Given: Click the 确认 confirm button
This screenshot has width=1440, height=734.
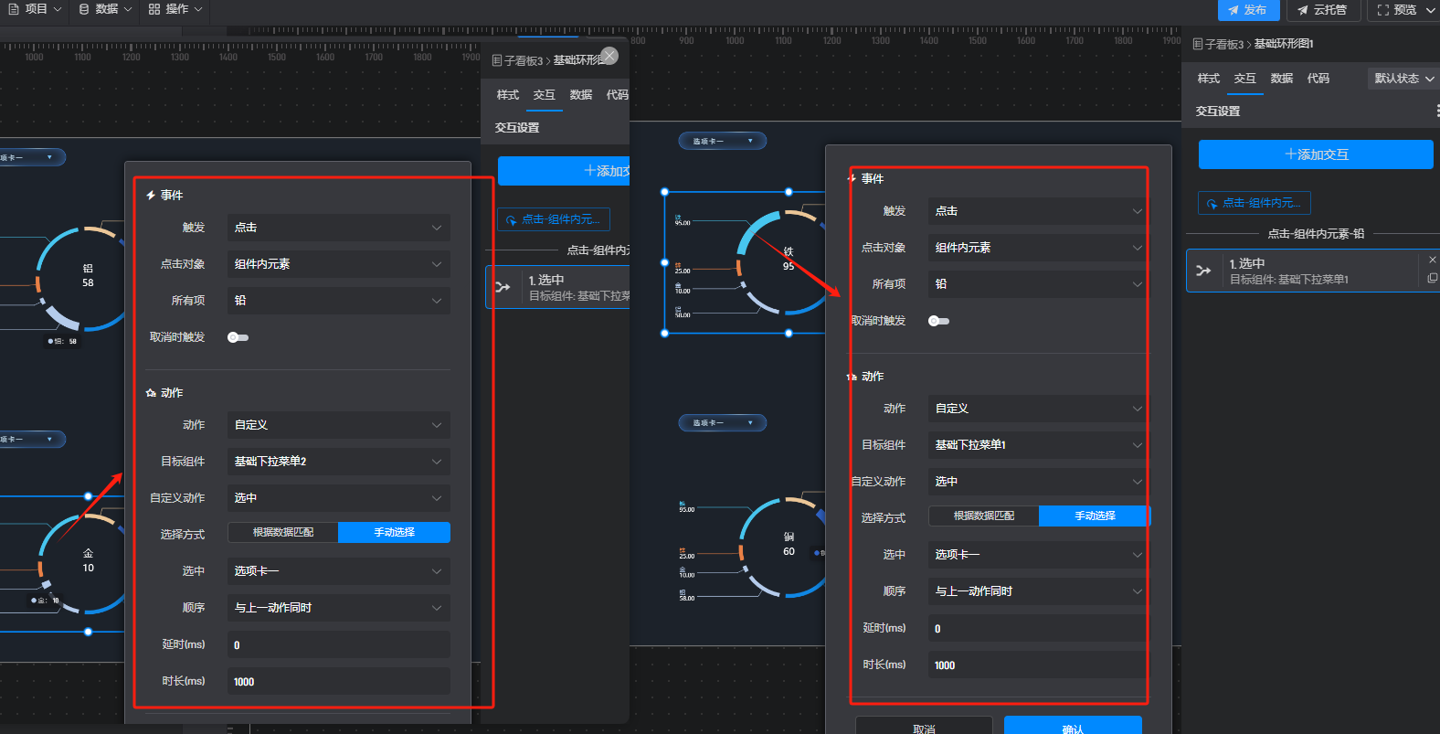Looking at the screenshot, I should click(1073, 726).
